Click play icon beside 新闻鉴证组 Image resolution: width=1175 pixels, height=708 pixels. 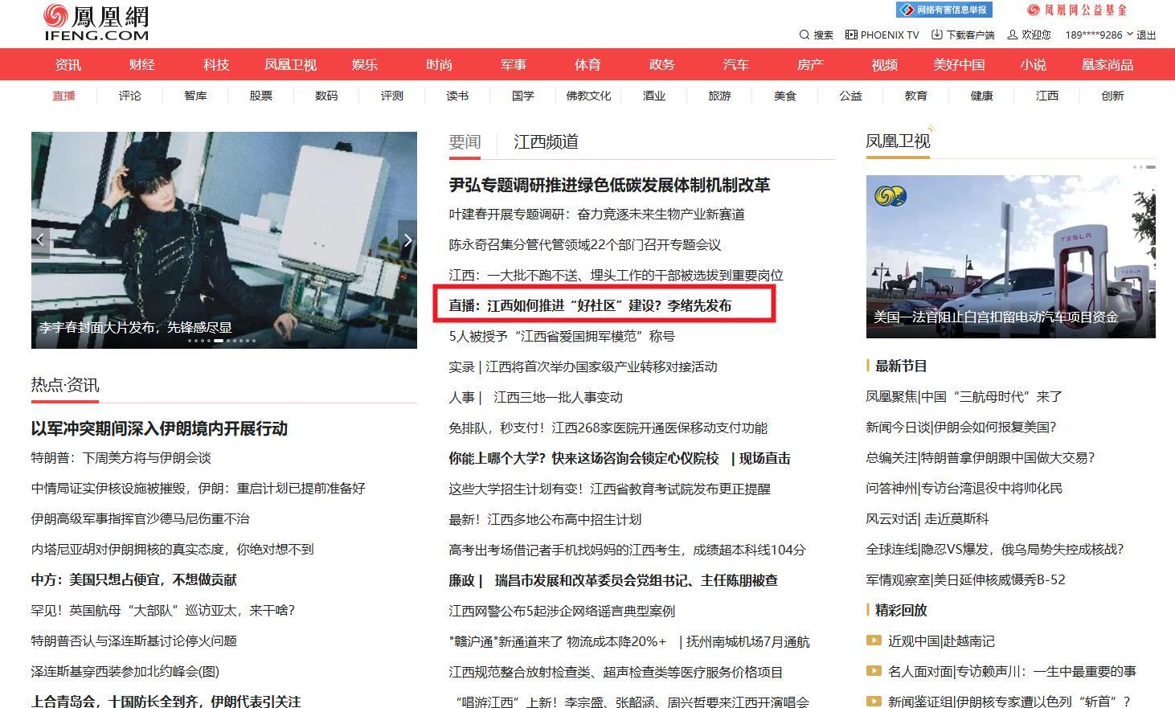[x=874, y=702]
